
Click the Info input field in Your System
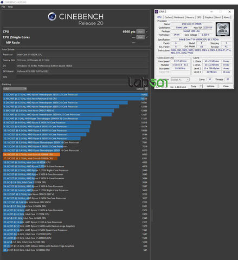[82, 77]
